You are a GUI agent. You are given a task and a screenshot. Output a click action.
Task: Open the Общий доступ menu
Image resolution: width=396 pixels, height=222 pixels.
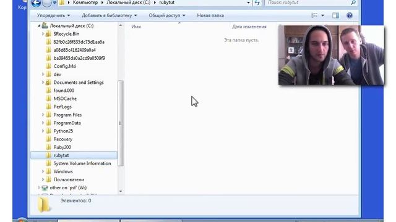(x=166, y=15)
